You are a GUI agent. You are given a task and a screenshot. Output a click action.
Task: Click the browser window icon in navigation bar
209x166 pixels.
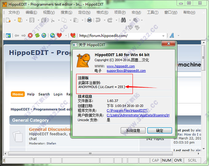click(8, 35)
